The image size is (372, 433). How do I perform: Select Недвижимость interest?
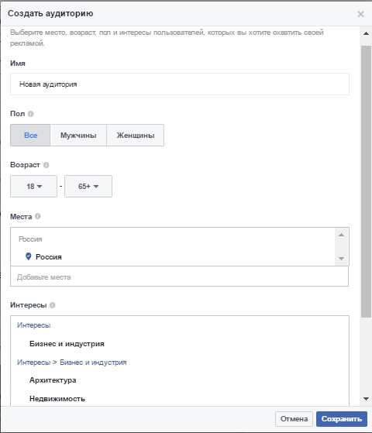(57, 399)
